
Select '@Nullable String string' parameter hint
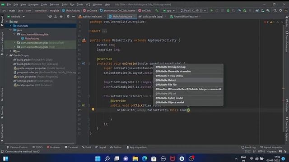click(x=188, y=76)
